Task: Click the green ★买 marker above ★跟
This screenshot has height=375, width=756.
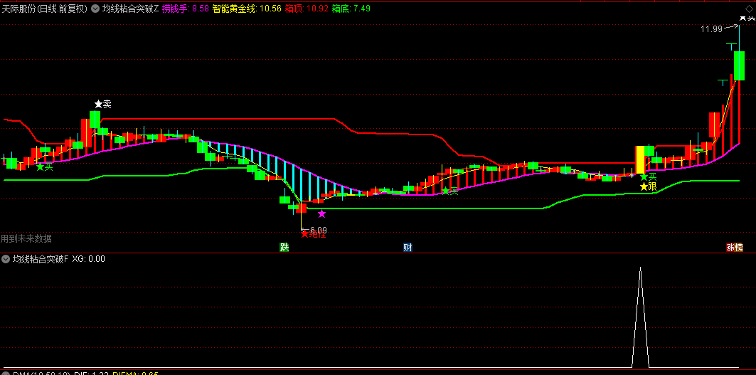Action: click(x=649, y=177)
